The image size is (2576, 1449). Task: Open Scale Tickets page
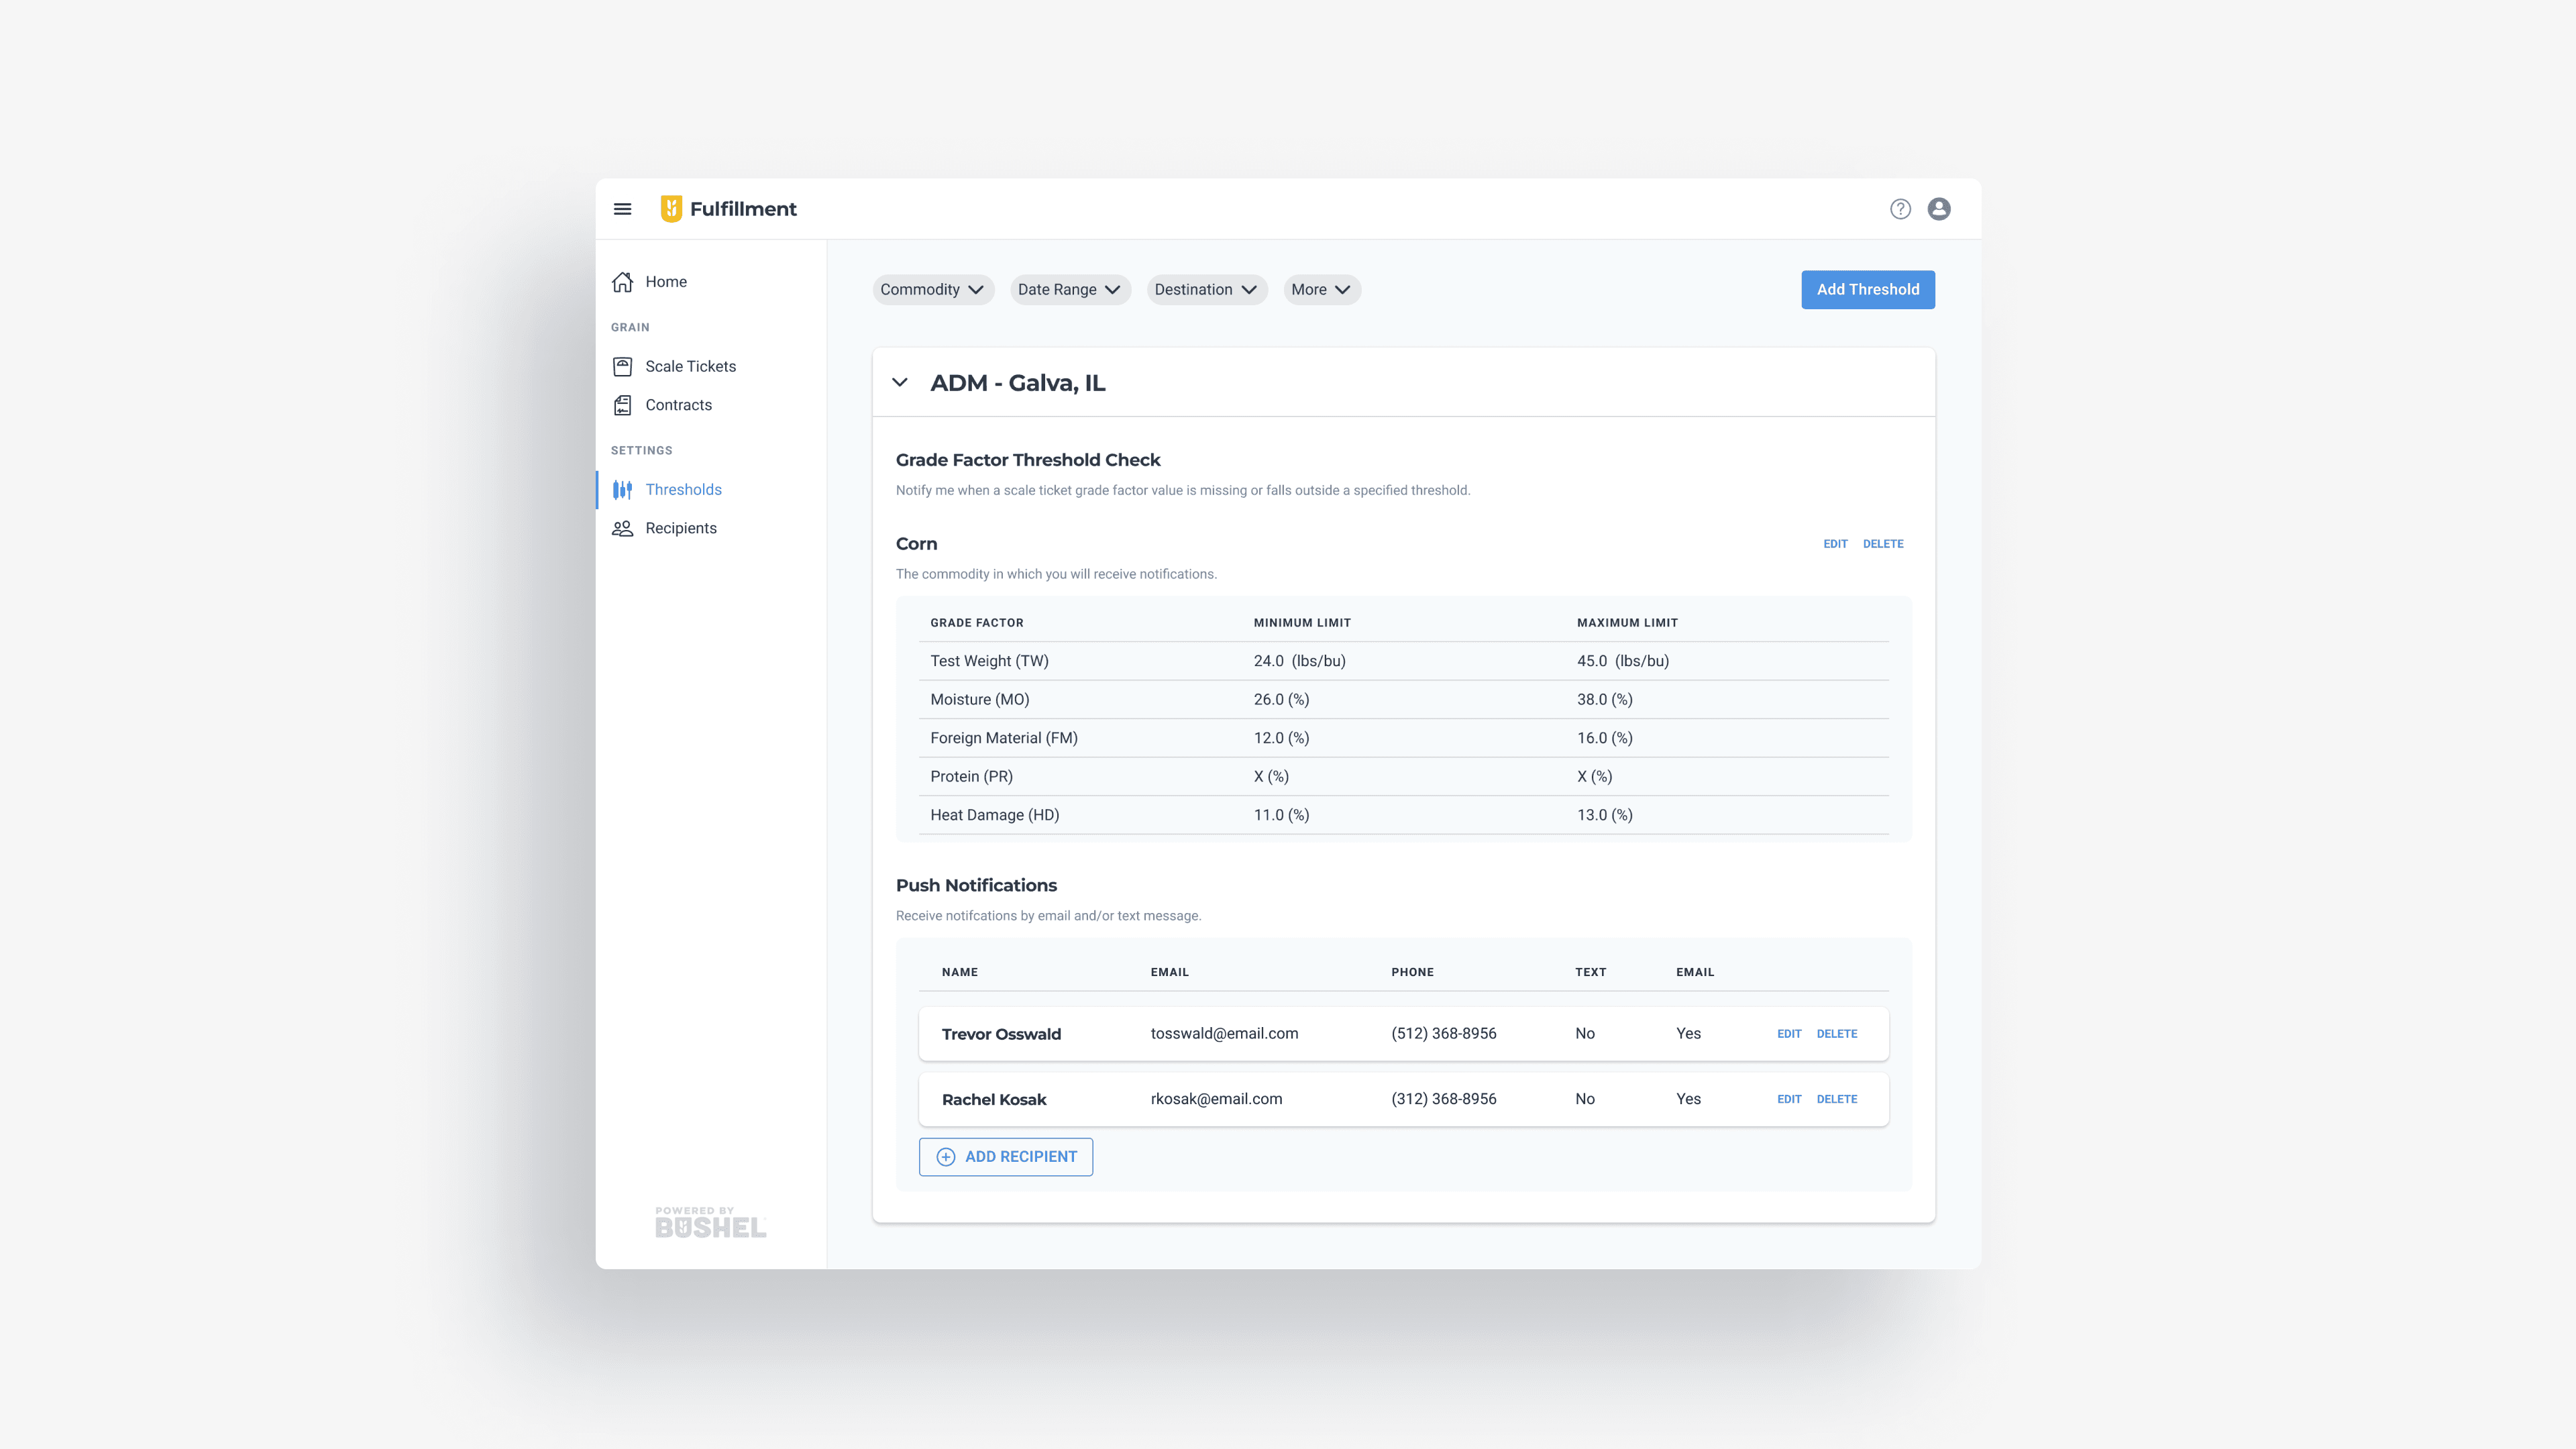[x=691, y=367]
